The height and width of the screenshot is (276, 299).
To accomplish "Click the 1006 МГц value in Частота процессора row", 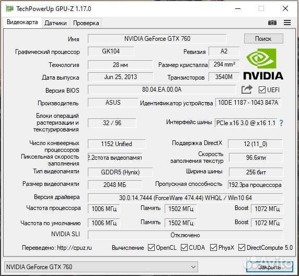I will click(104, 209).
